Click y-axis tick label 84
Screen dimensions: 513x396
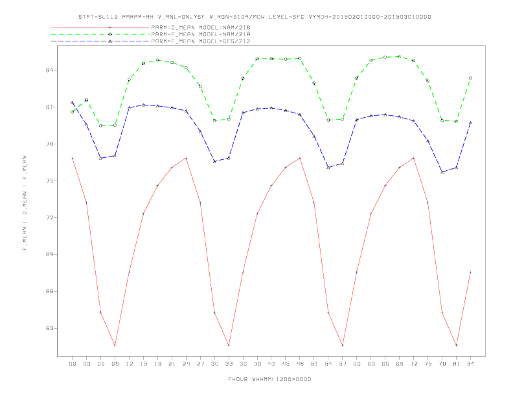pyautogui.click(x=49, y=71)
